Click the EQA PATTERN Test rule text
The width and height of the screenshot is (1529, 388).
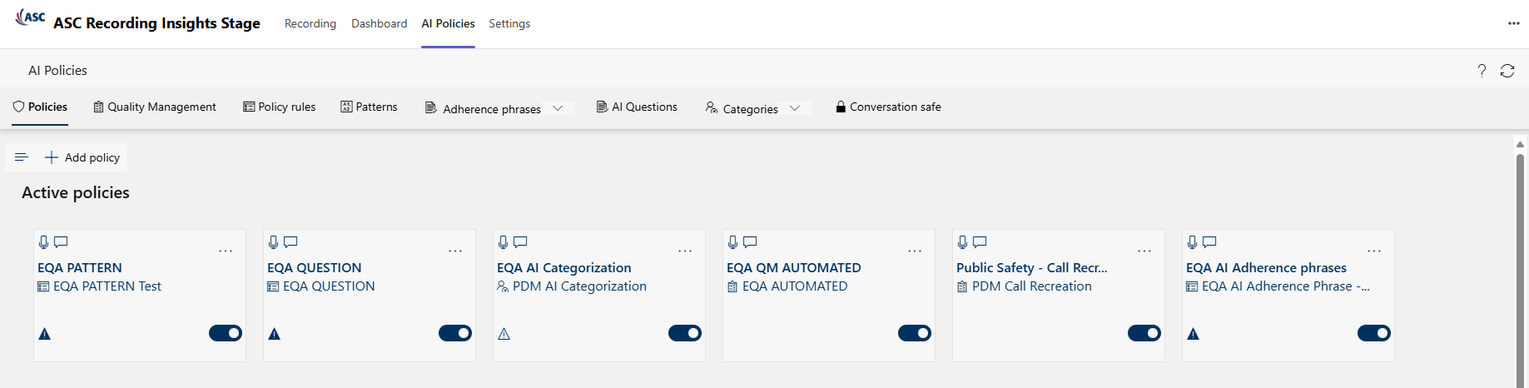107,286
